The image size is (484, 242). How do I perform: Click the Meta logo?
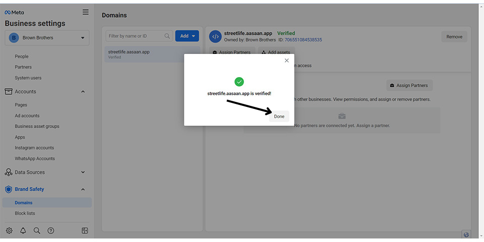[14, 12]
